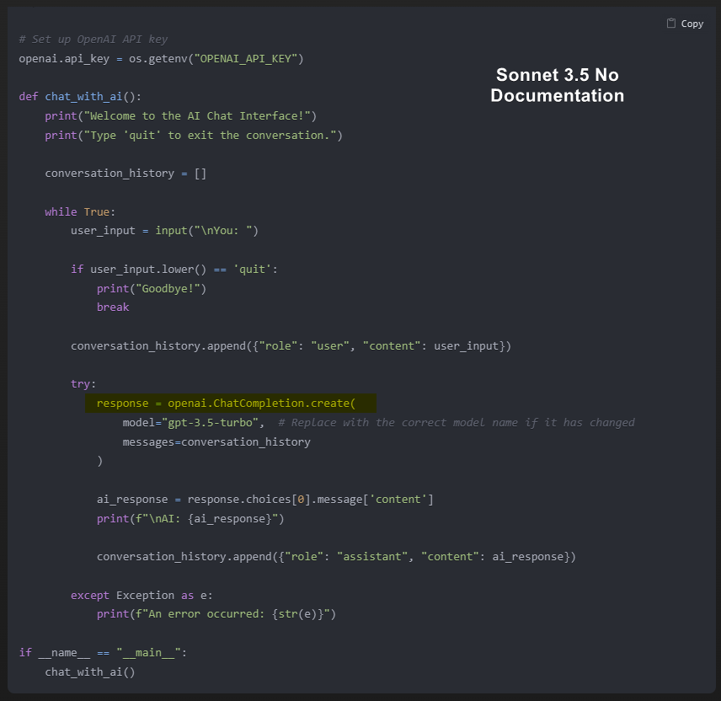The width and height of the screenshot is (721, 701).
Task: Click the Copy button label
Action: pos(691,24)
